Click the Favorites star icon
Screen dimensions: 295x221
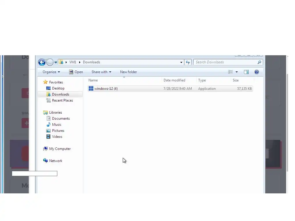tap(45, 82)
